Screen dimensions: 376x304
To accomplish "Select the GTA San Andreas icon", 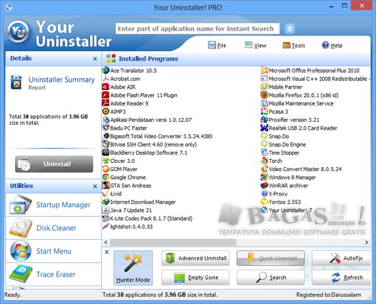I will pos(106,185).
